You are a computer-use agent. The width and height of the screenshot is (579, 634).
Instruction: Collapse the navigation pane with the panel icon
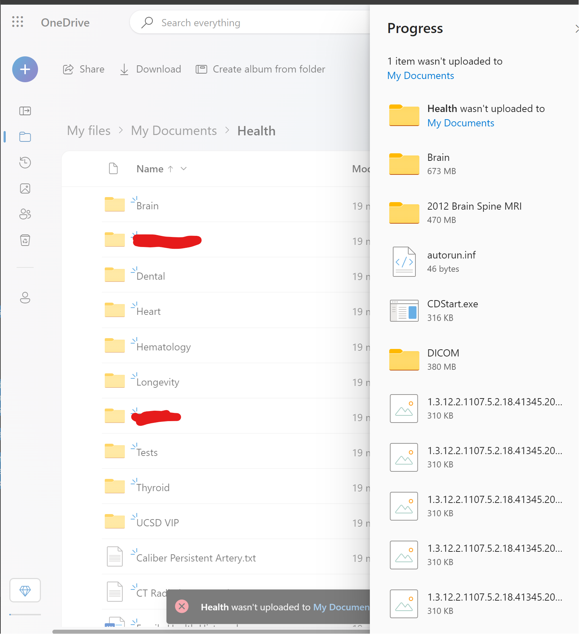(x=25, y=111)
